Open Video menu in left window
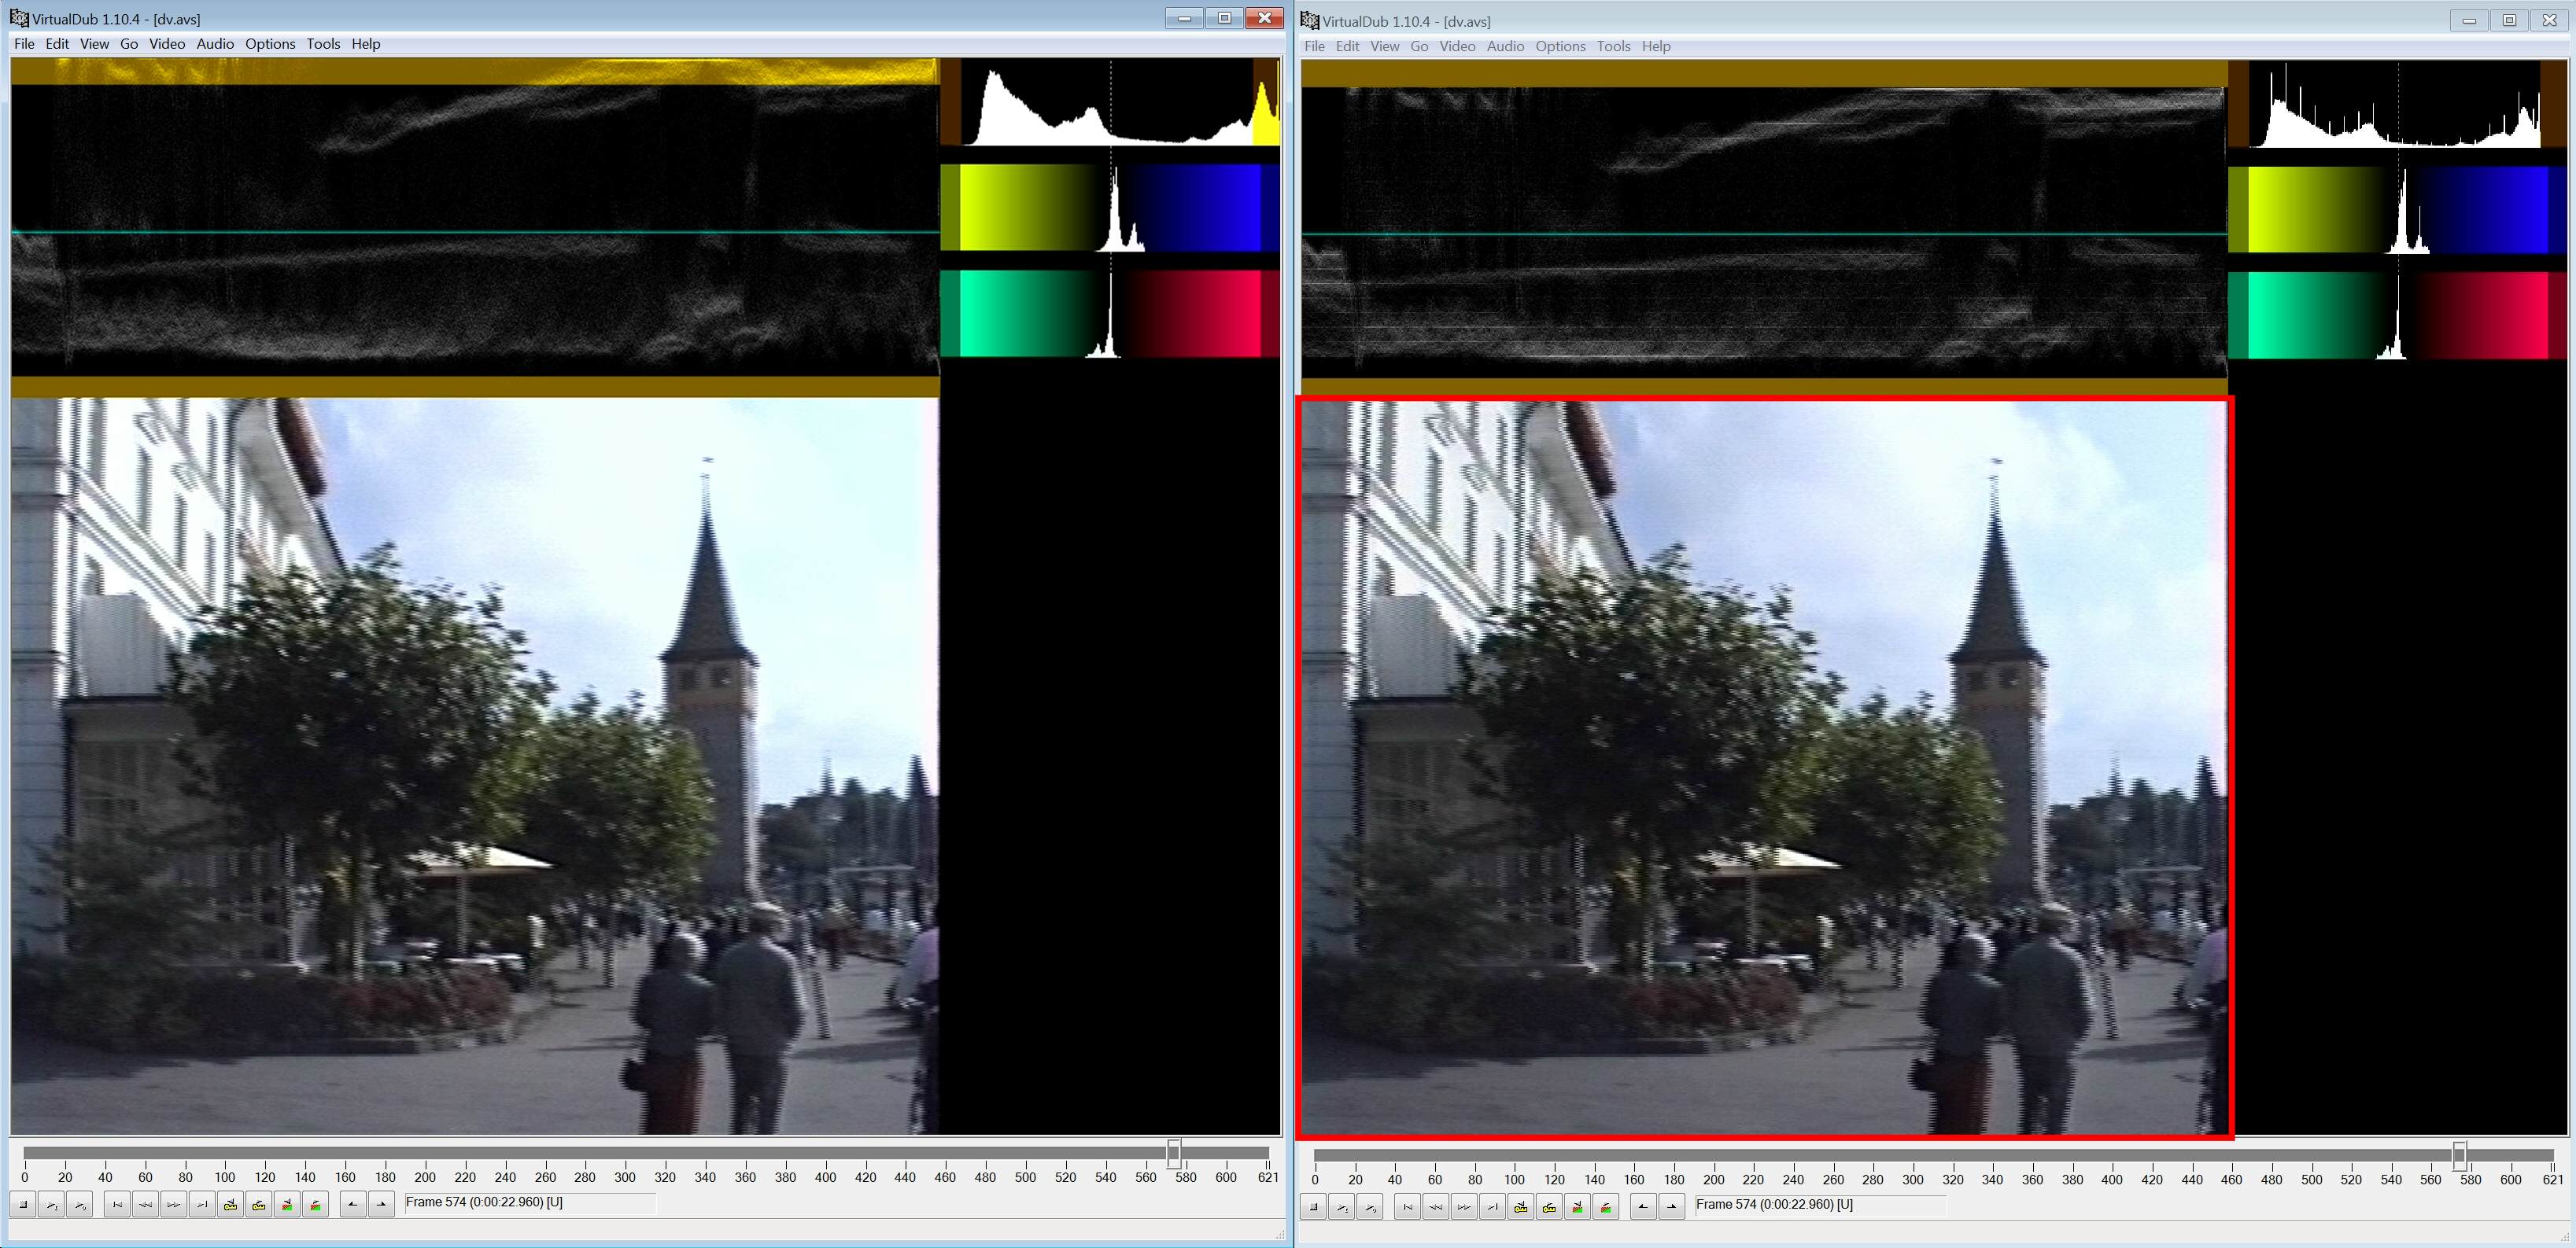Screen dimensions: 2576x1248 pyautogui.click(x=167, y=44)
